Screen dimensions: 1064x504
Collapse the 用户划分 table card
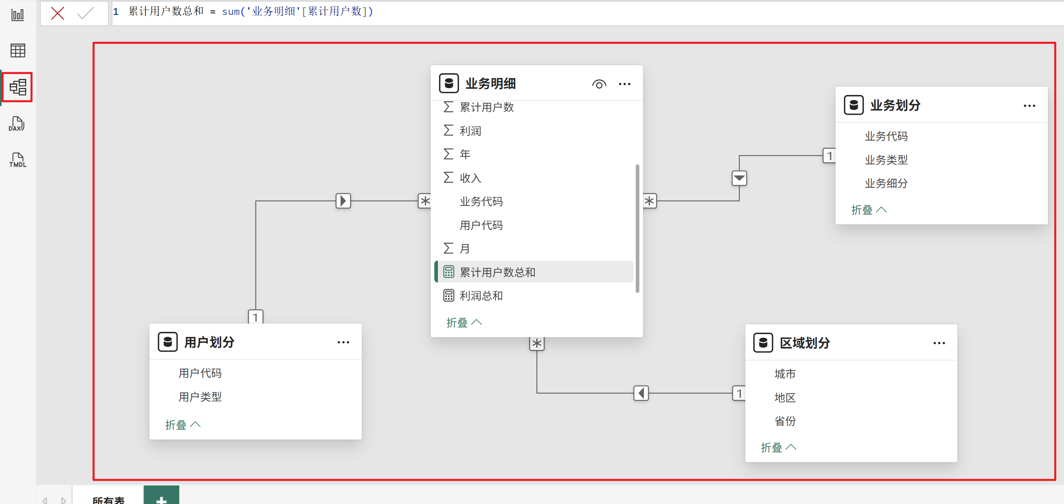click(x=182, y=425)
